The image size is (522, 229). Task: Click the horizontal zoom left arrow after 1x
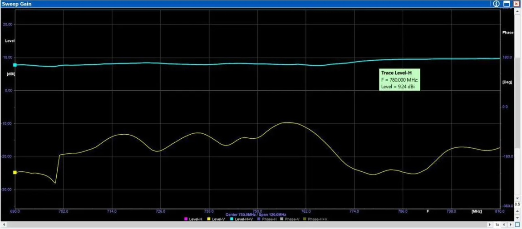tap(504, 224)
